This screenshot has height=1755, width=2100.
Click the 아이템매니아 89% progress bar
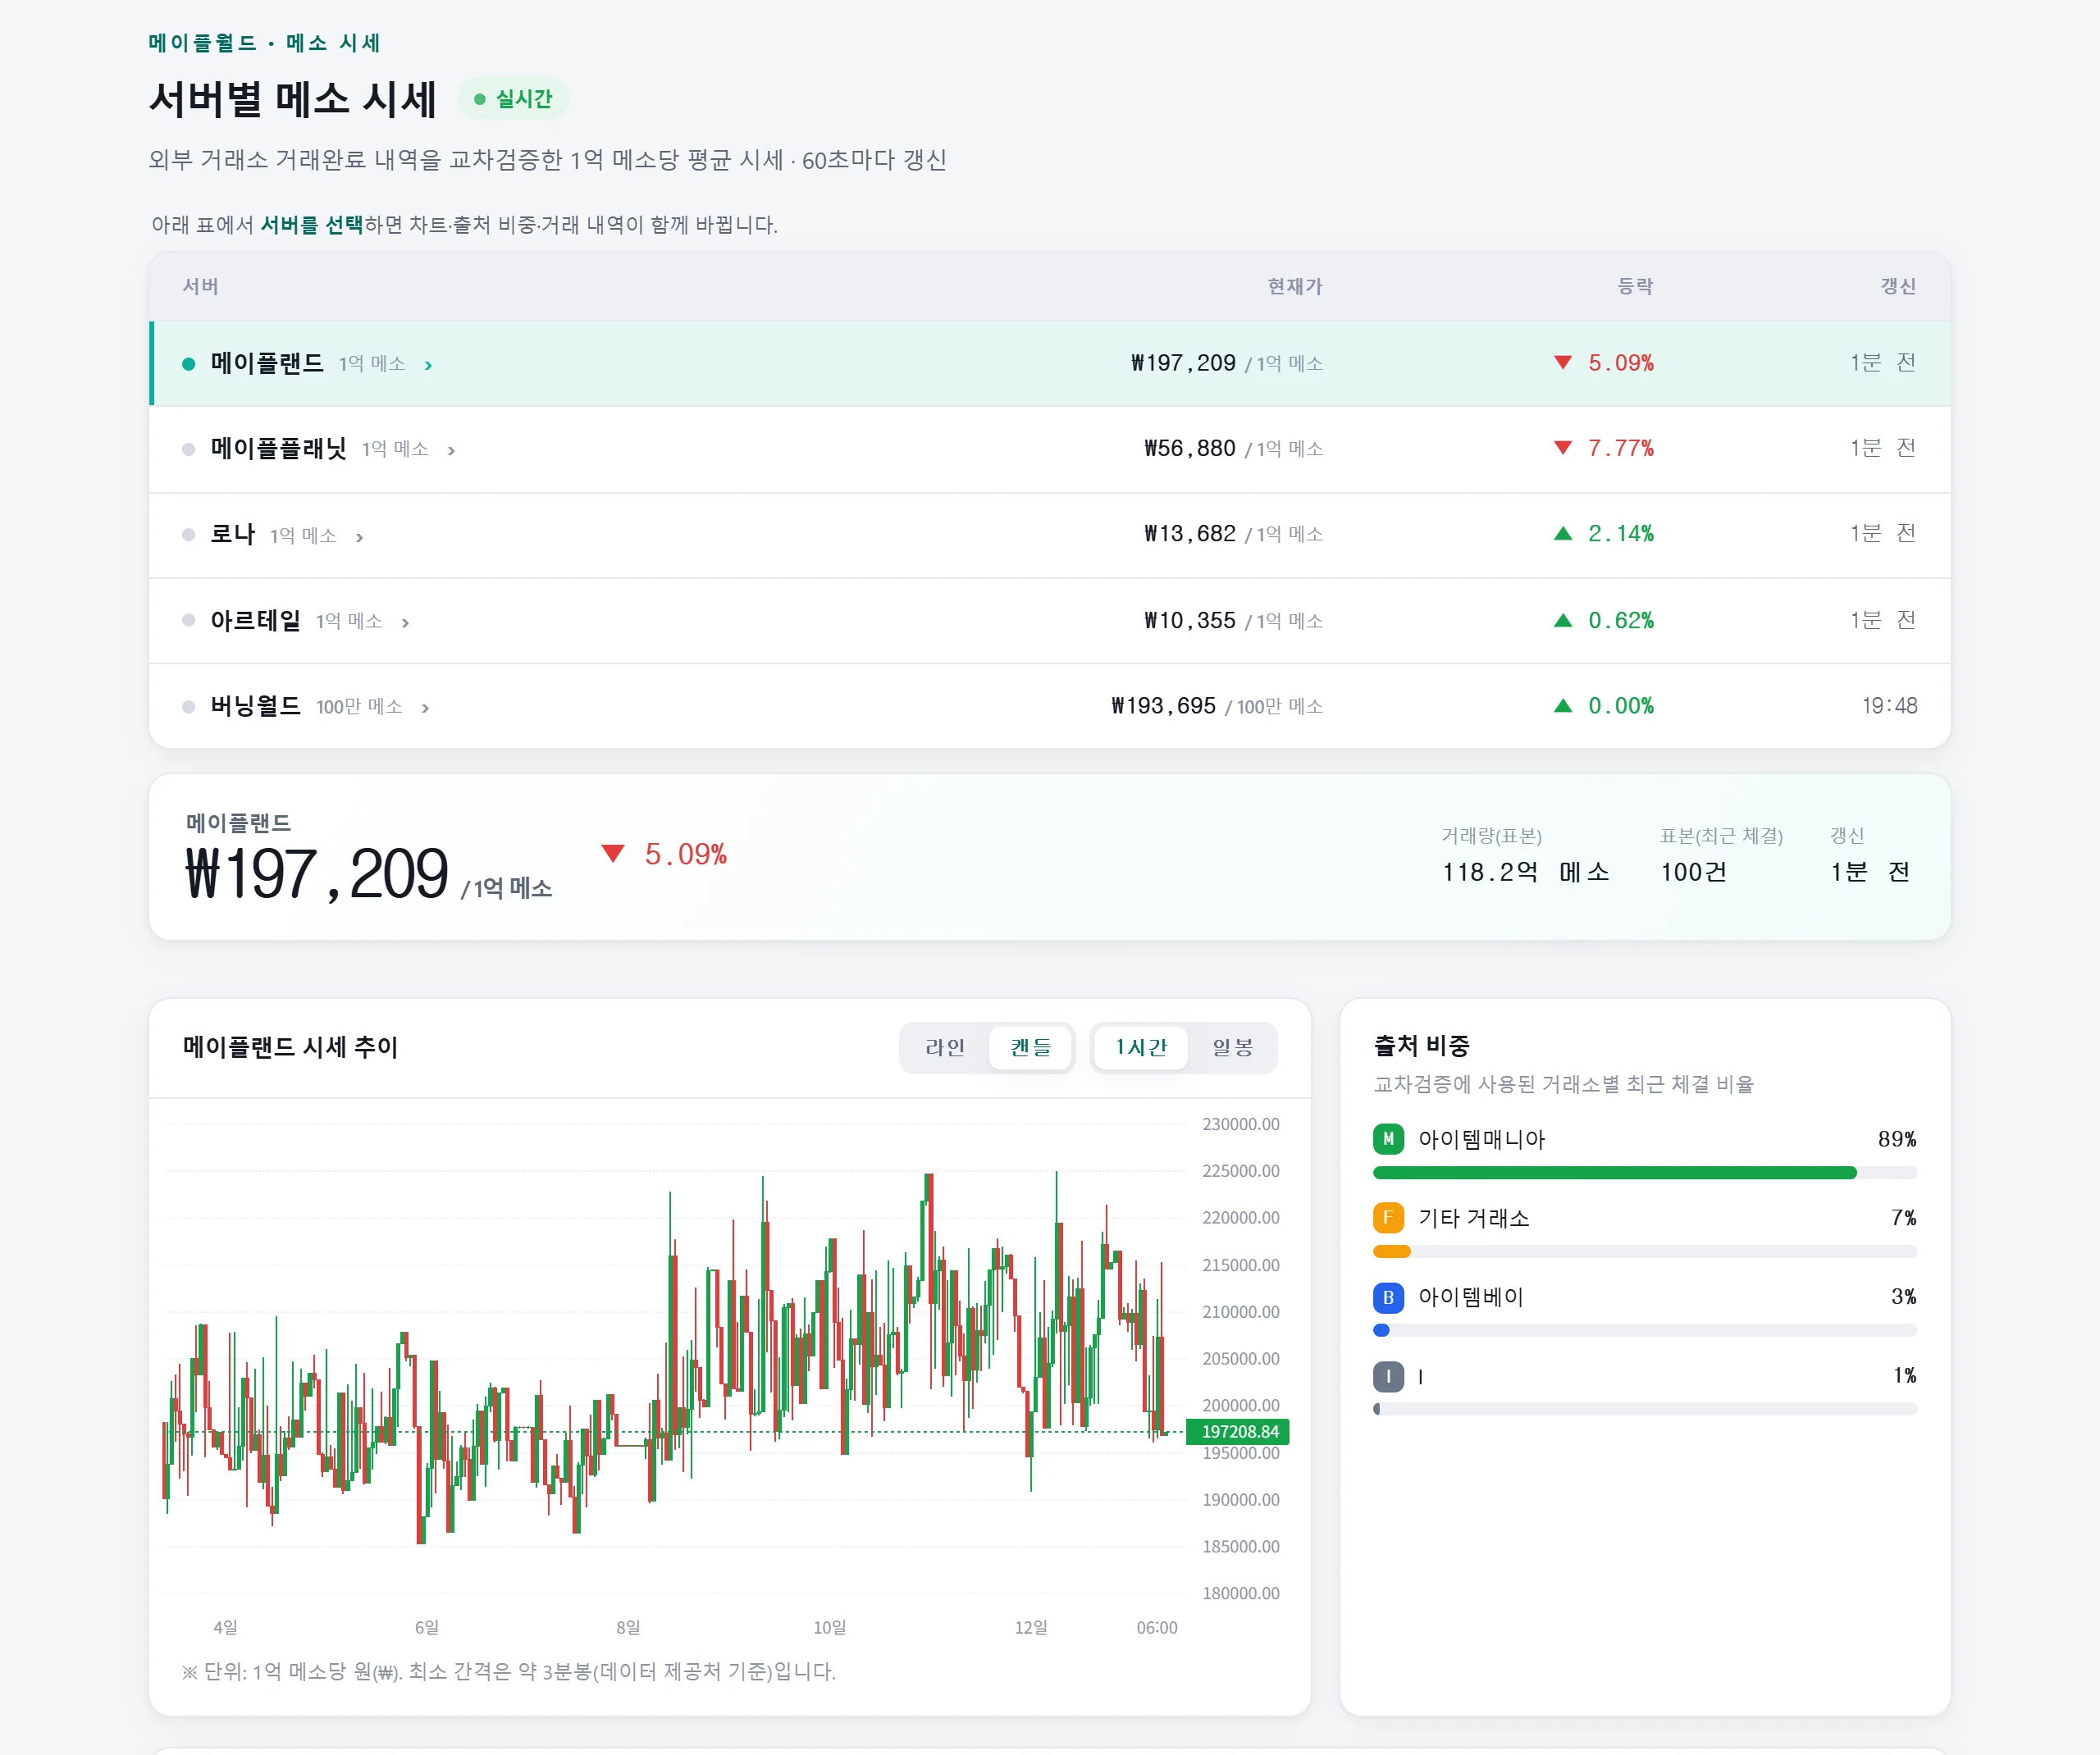coord(1645,1172)
